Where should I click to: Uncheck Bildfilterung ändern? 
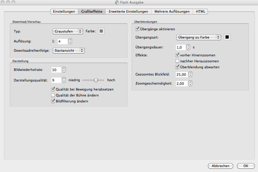pyautogui.click(x=53, y=101)
